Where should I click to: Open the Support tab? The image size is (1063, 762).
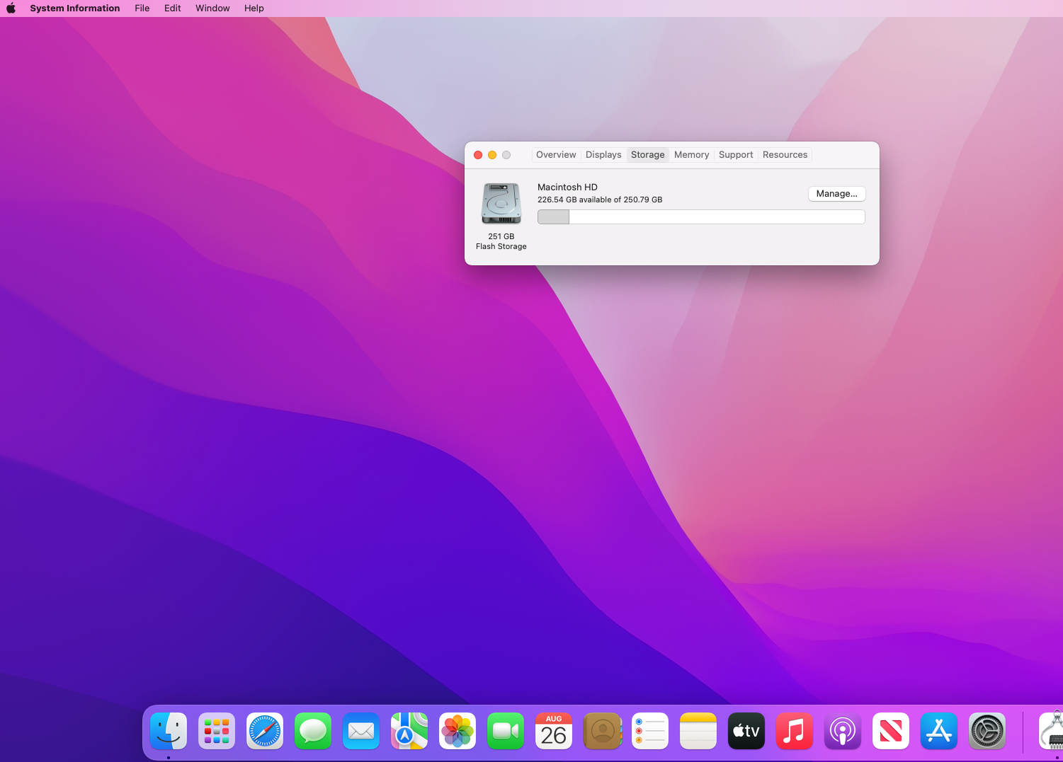pos(736,155)
